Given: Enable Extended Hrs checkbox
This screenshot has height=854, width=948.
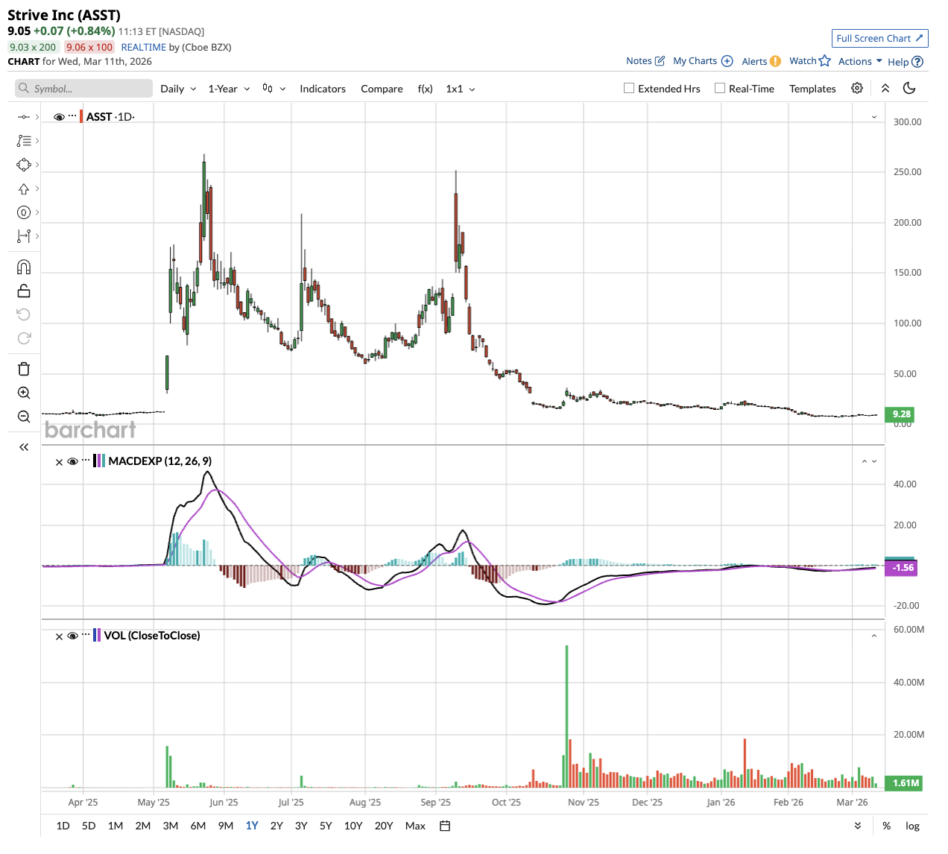Looking at the screenshot, I should [629, 88].
